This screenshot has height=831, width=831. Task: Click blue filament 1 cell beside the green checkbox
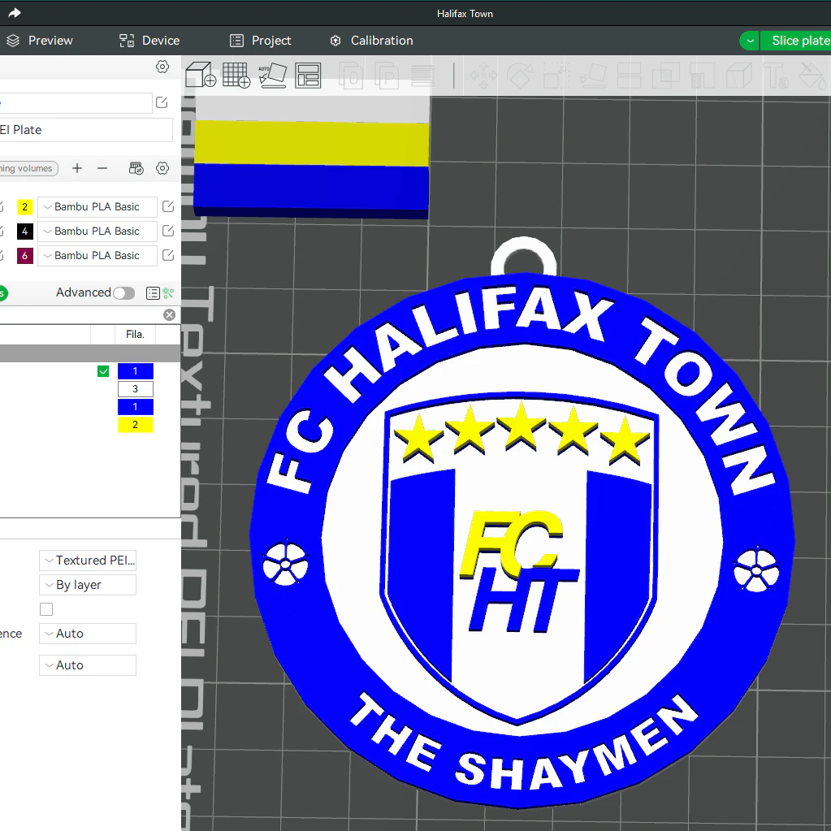tap(135, 371)
